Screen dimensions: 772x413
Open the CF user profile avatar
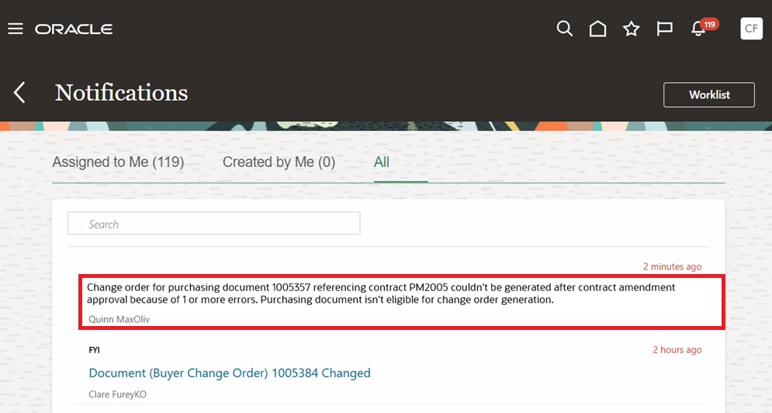tap(751, 29)
